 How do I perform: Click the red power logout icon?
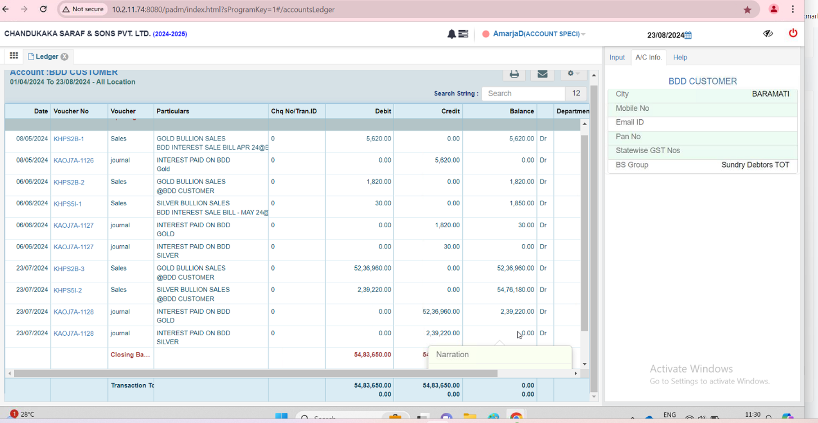click(793, 33)
